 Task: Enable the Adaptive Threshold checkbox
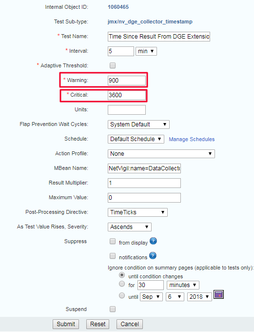(113, 65)
